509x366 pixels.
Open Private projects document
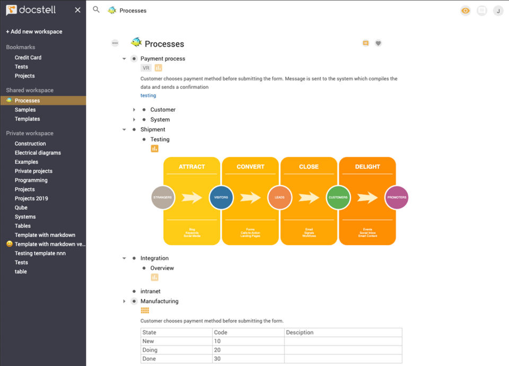point(33,171)
